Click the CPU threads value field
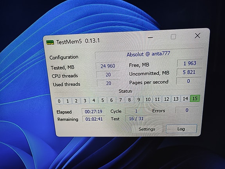 point(108,75)
